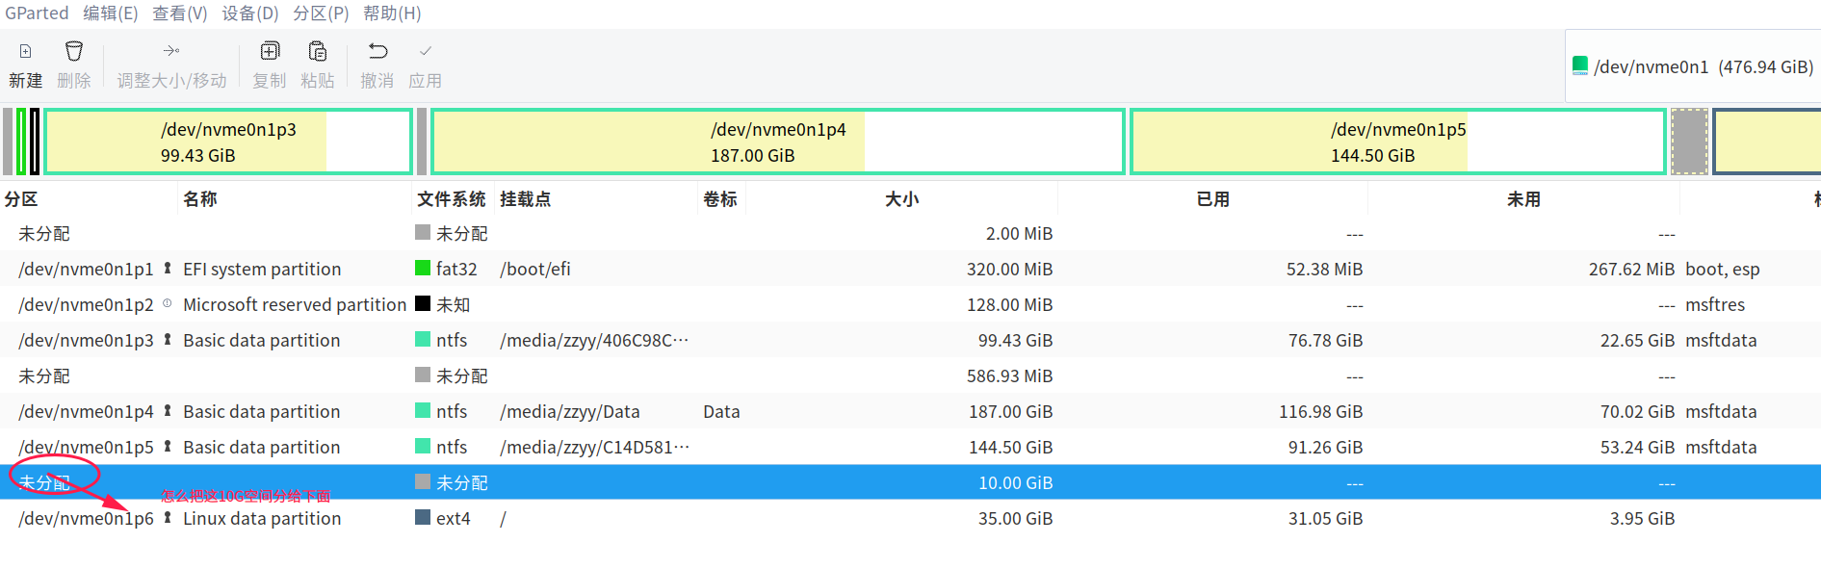
Task: Click the Copy partition icon
Action: (x=270, y=52)
